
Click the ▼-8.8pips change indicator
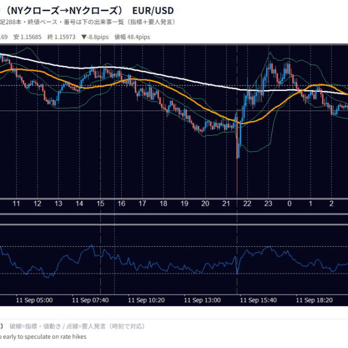tap(95, 37)
